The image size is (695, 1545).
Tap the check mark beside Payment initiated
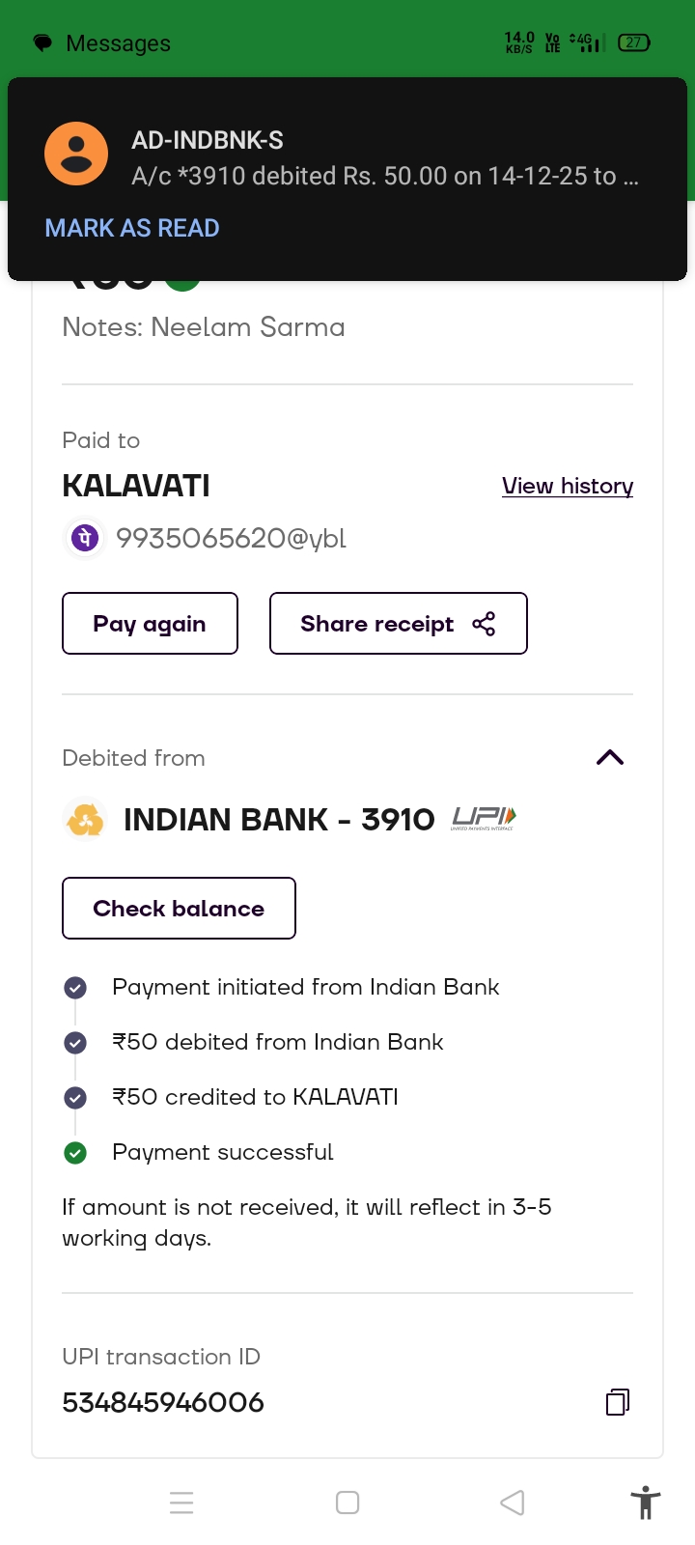point(75,987)
